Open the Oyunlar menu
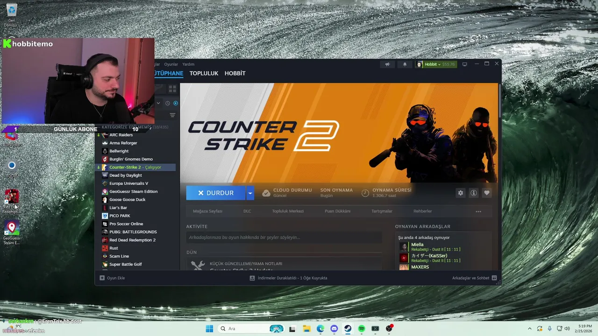The width and height of the screenshot is (598, 336). point(171,64)
